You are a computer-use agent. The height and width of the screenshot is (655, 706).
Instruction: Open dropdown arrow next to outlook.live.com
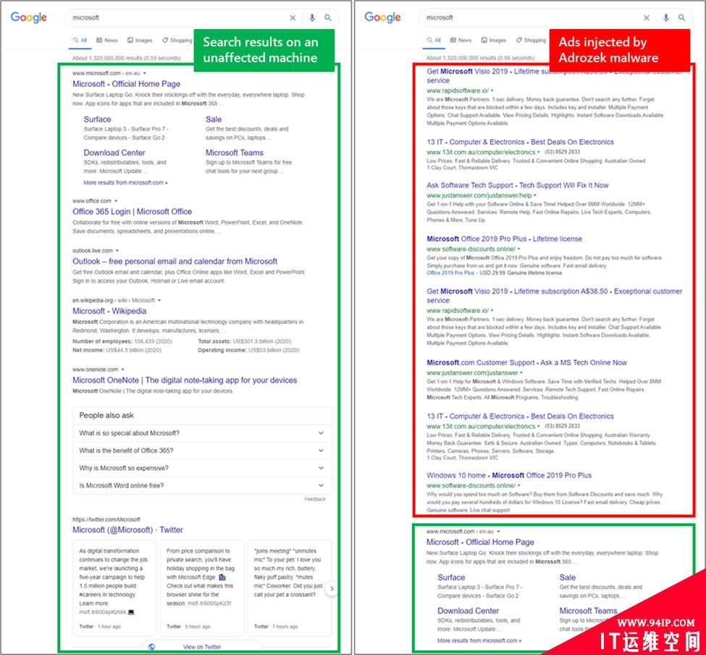pyautogui.click(x=117, y=251)
